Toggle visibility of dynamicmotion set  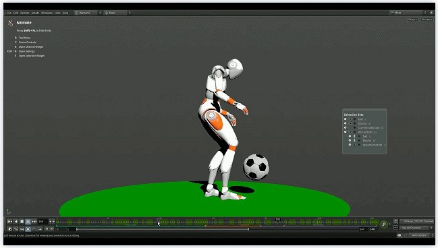pyautogui.click(x=350, y=145)
